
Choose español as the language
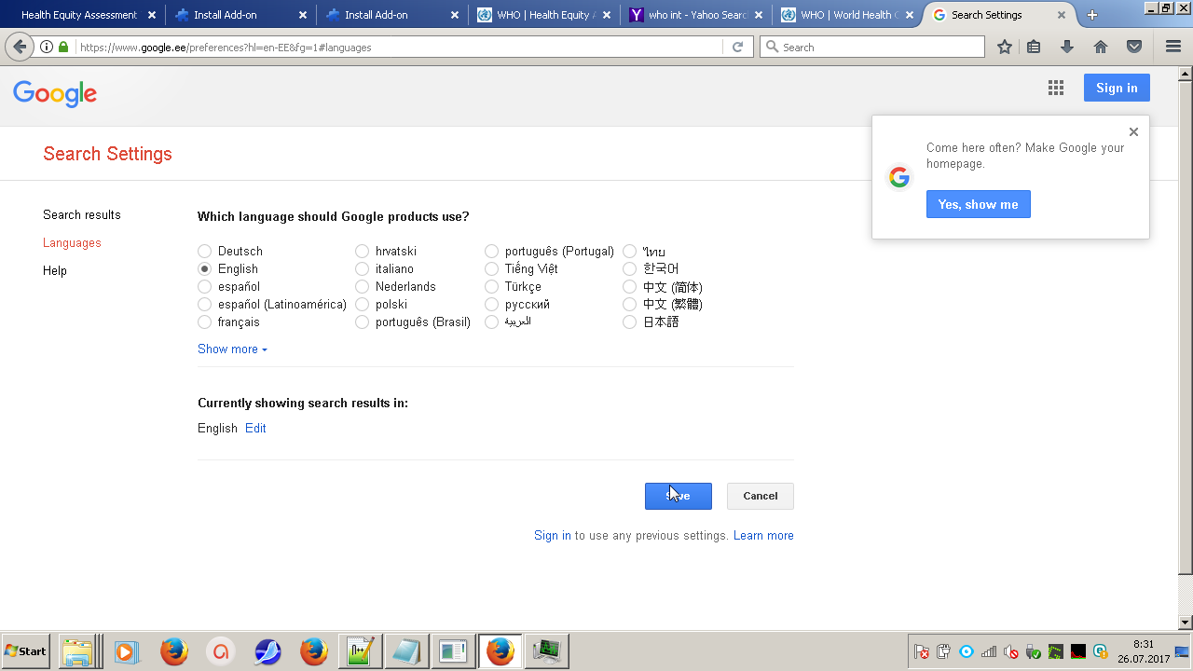205,287
